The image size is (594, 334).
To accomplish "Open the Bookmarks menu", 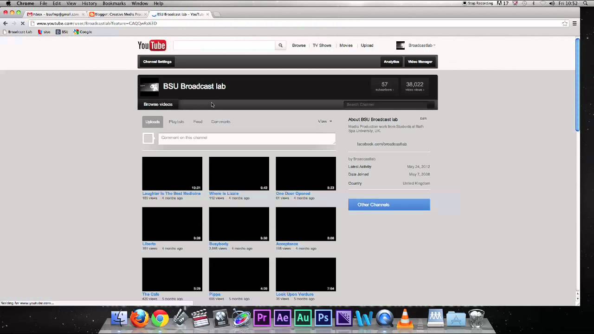I will 114,3.
